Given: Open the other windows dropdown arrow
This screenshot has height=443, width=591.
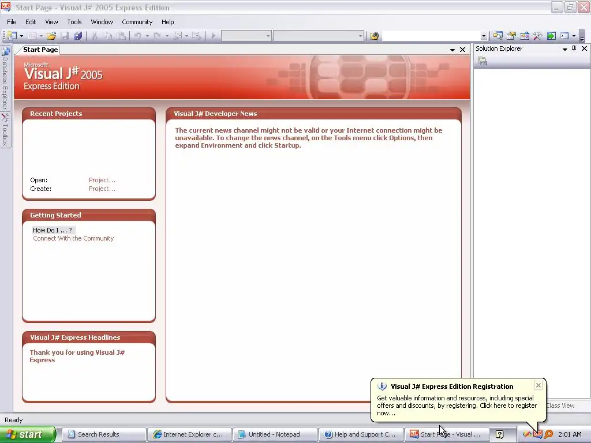Looking at the screenshot, I should point(574,36).
